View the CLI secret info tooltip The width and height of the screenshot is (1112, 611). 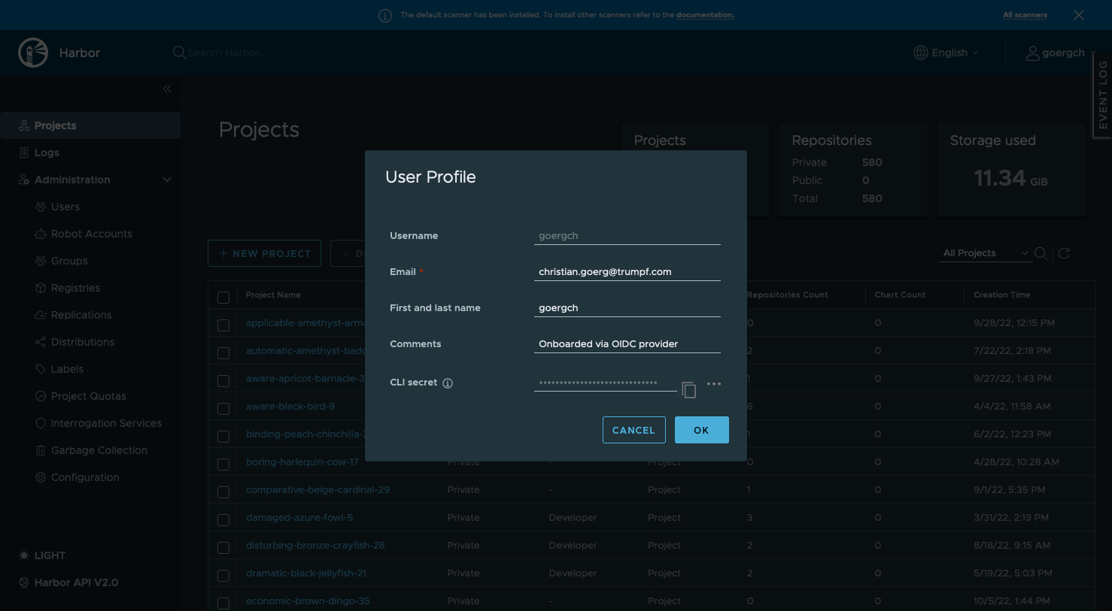(x=448, y=383)
